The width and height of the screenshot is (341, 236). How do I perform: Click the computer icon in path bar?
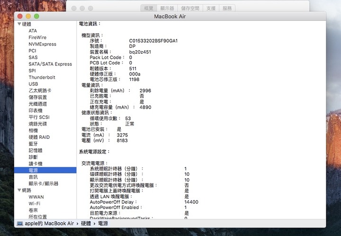click(20, 224)
